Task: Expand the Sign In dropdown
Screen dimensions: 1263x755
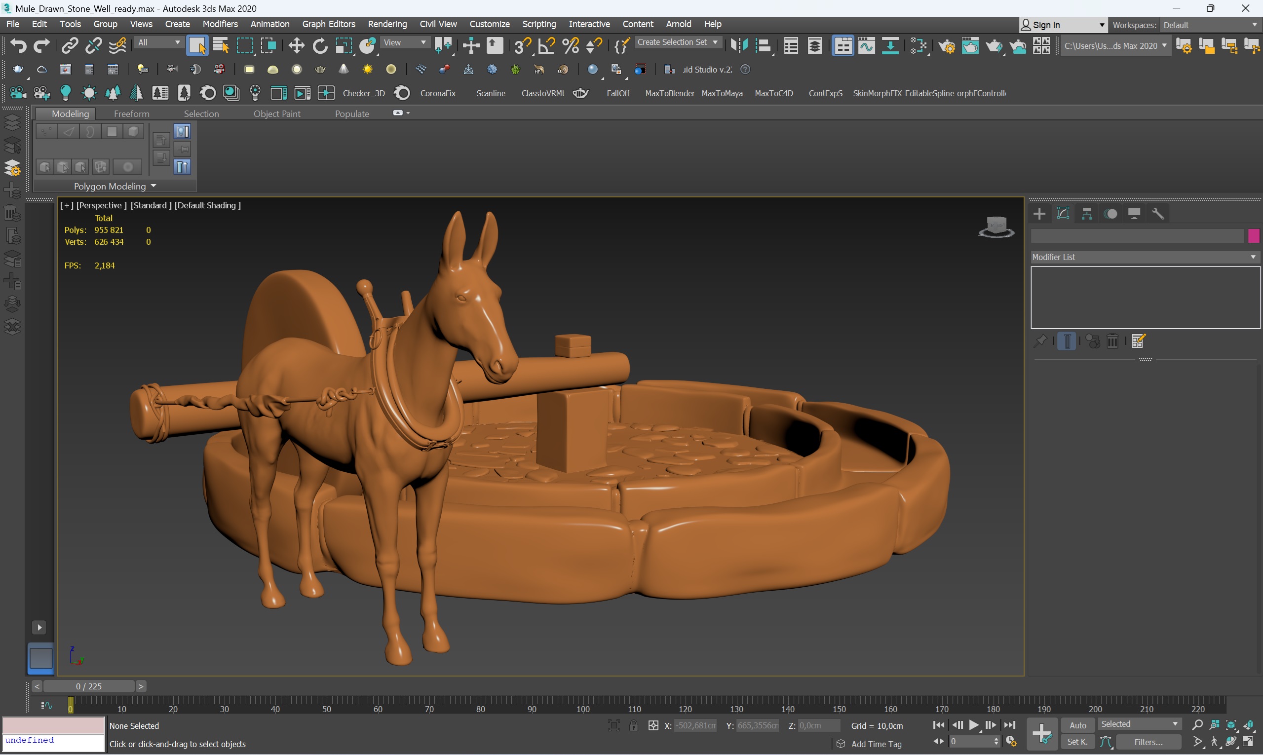Action: 1063,25
